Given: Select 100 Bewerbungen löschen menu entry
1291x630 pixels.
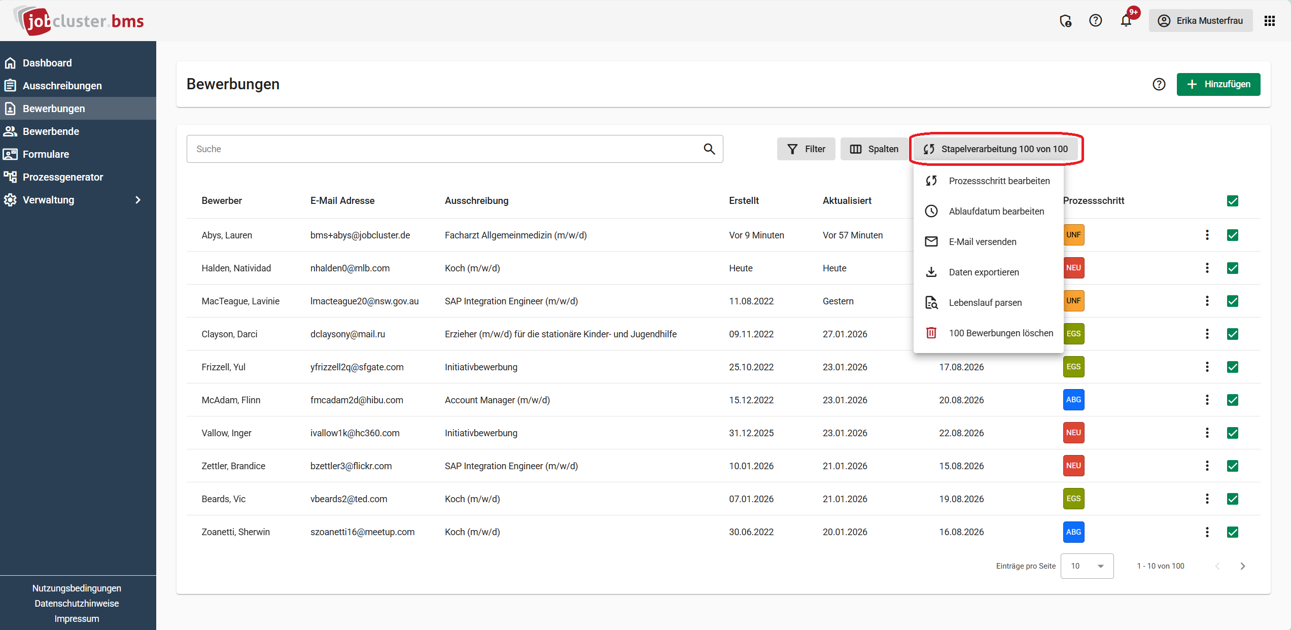Looking at the screenshot, I should (x=1000, y=333).
